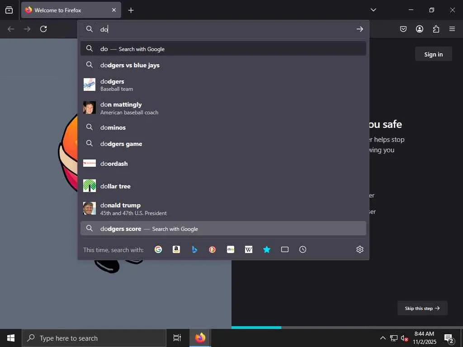Click the Sign in button
This screenshot has height=347, width=463.
click(x=433, y=54)
